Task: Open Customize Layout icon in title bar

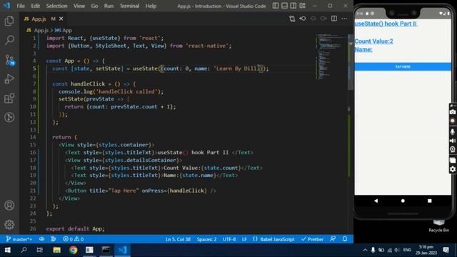Action: tap(302, 6)
